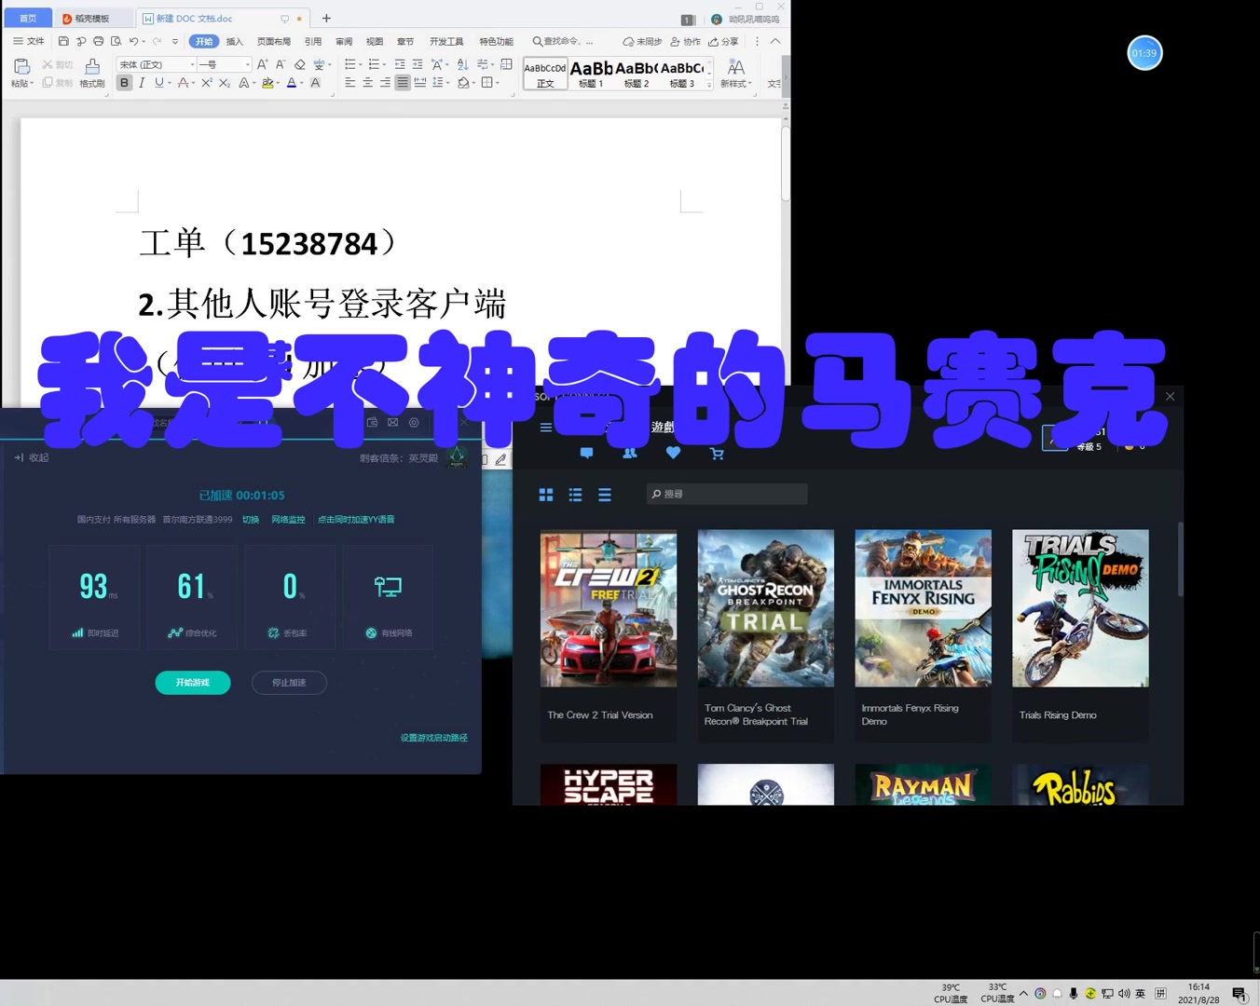Click 停止加速 stop acceleration button
This screenshot has height=1006, width=1260.
pyautogui.click(x=289, y=683)
